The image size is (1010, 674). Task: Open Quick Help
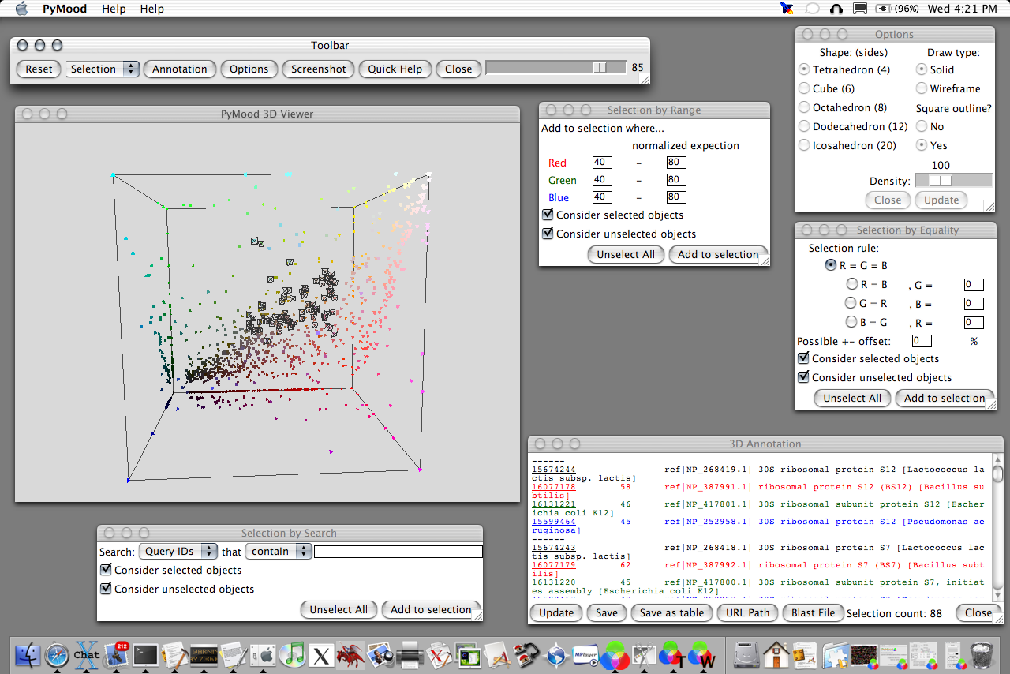pos(395,69)
